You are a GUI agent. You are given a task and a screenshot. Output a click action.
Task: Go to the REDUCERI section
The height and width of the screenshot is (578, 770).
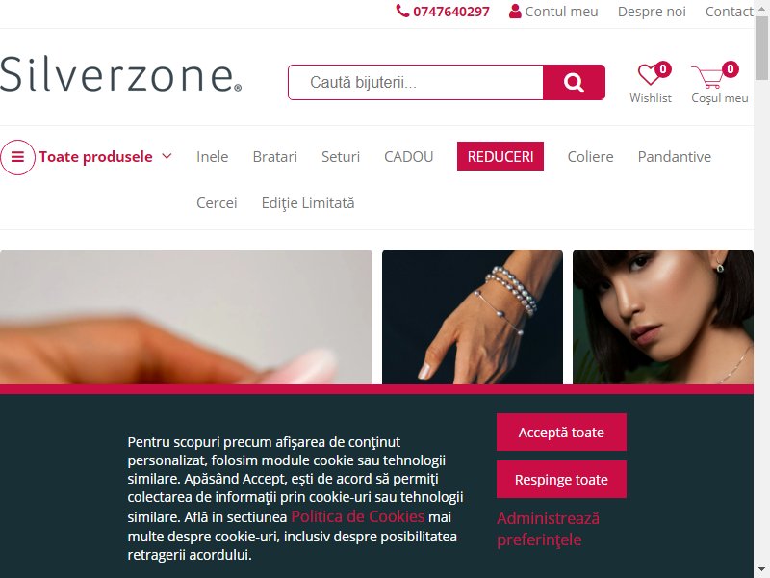(x=500, y=156)
